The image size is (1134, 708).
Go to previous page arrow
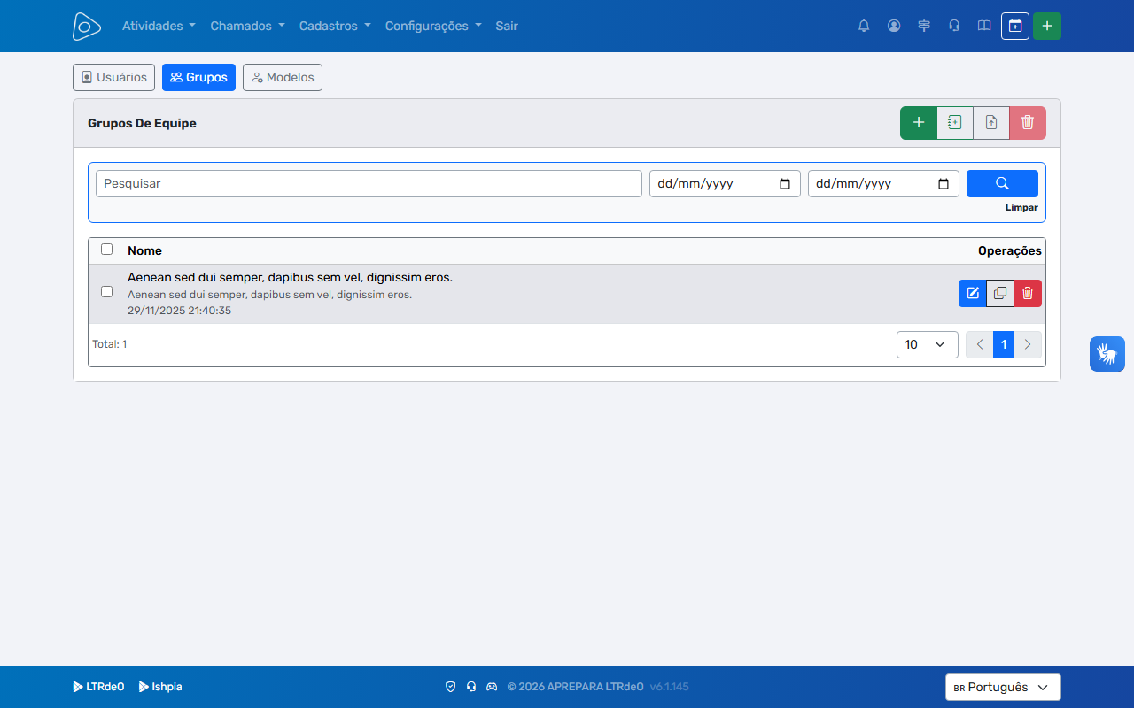980,344
